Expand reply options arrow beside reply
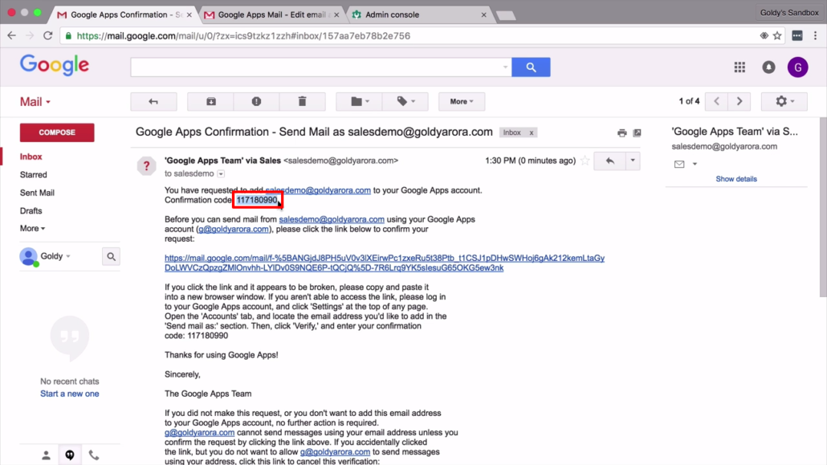This screenshot has height=465, width=827. [633, 161]
